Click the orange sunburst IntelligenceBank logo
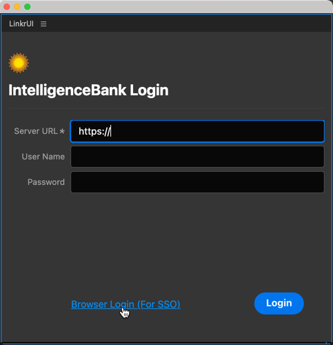Viewport: 333px width, 345px height. point(19,63)
